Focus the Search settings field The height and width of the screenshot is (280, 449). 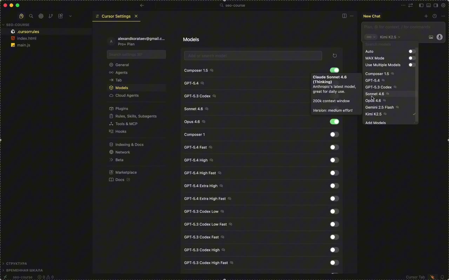(x=136, y=55)
